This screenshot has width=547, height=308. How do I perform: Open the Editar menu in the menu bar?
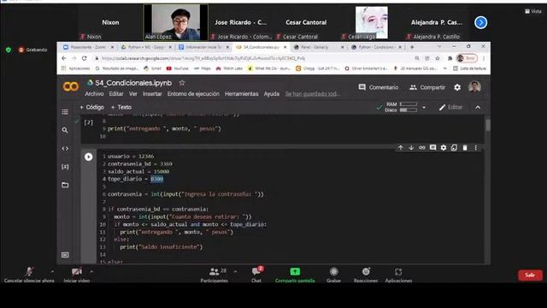pyautogui.click(x=116, y=94)
